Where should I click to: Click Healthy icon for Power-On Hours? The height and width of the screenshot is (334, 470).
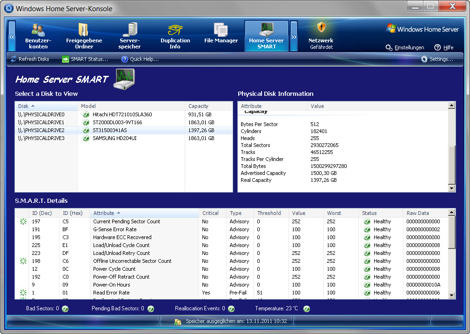[x=367, y=285]
